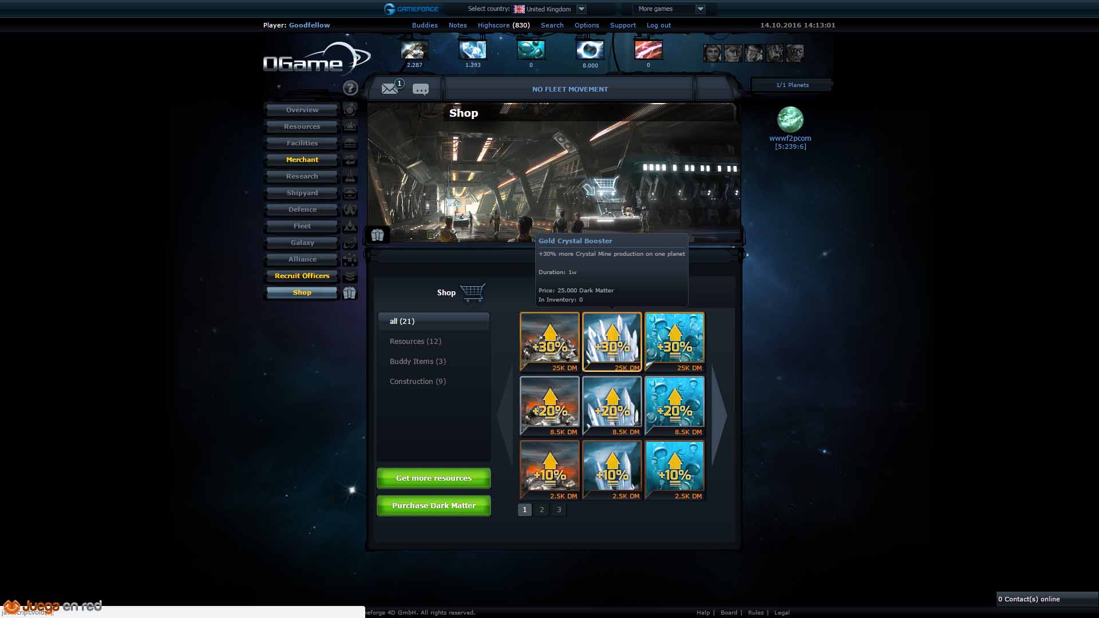Select the wwwf2pcom planet icon

pyautogui.click(x=790, y=120)
